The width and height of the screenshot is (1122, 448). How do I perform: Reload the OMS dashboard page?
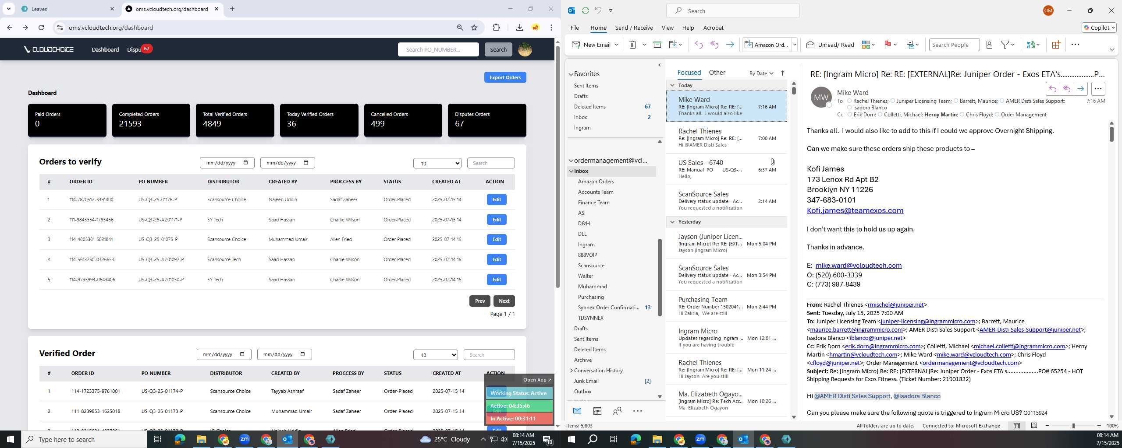pos(41,28)
